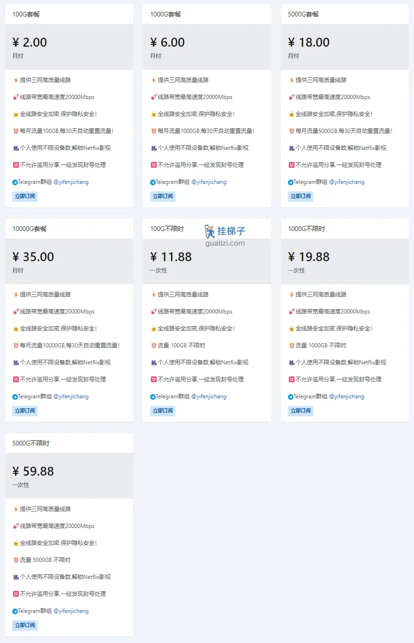Image resolution: width=414 pixels, height=643 pixels.
Task: Subscribe to 100G不限时 one-time plan
Action: tap(163, 411)
